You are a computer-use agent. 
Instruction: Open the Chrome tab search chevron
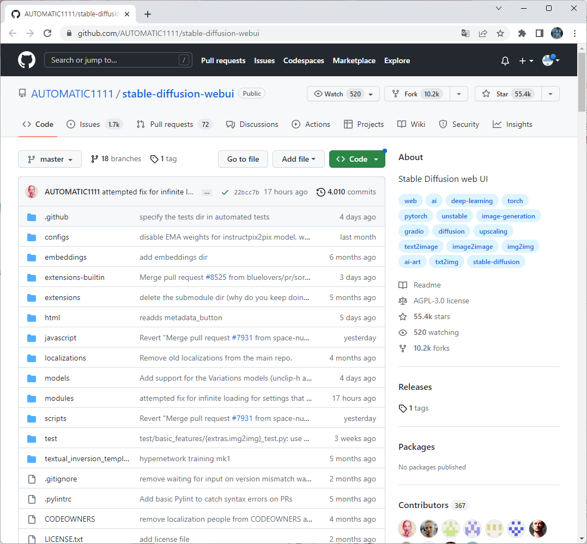tap(499, 8)
